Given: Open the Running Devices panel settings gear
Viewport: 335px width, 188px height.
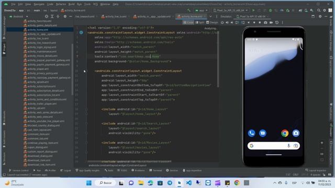Looking at the screenshot, I should tap(320, 16).
